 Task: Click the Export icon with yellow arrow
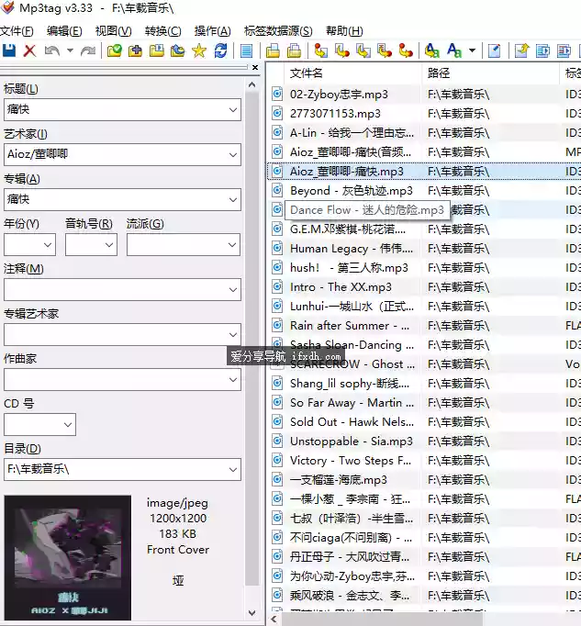[x=521, y=50]
